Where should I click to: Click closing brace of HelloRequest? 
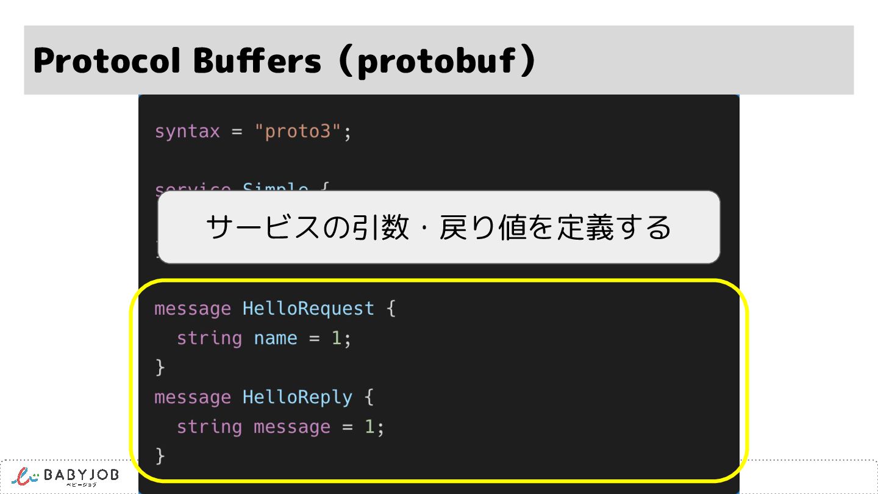(x=160, y=368)
